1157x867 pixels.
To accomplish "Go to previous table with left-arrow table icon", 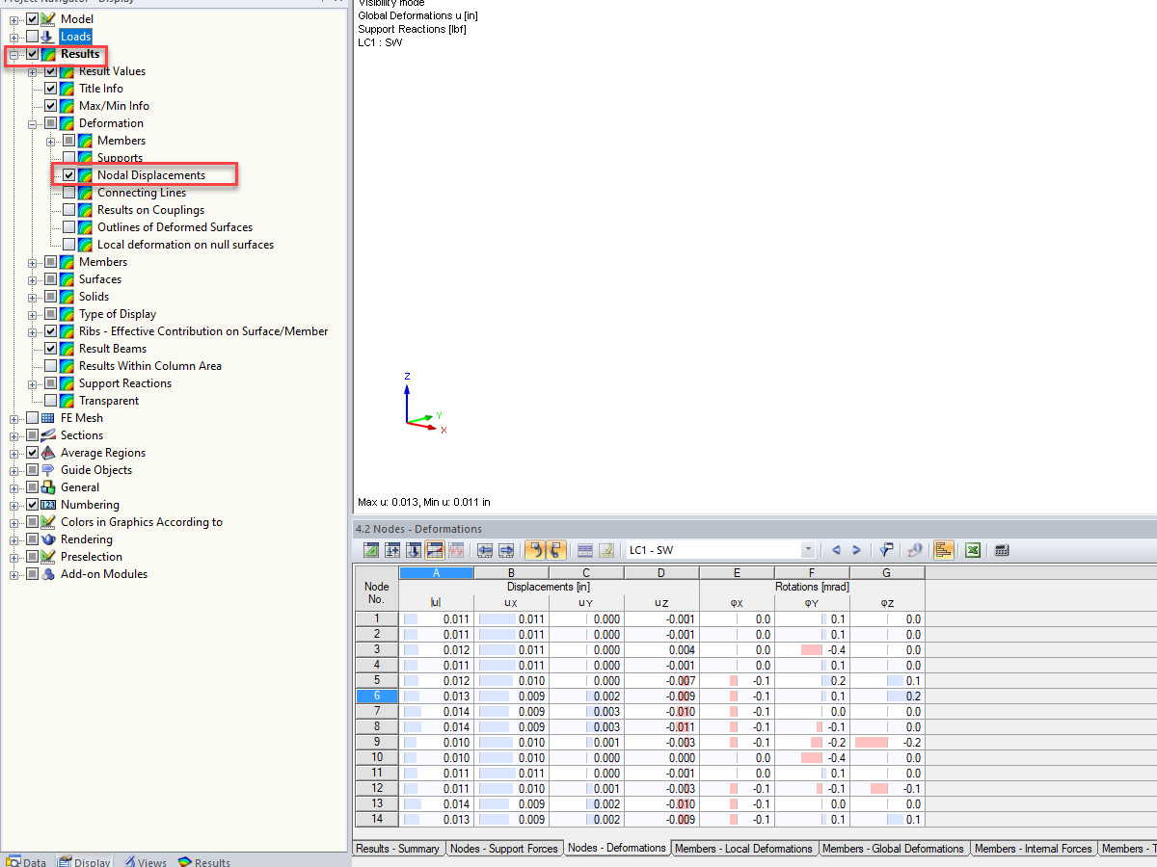I will tap(485, 550).
